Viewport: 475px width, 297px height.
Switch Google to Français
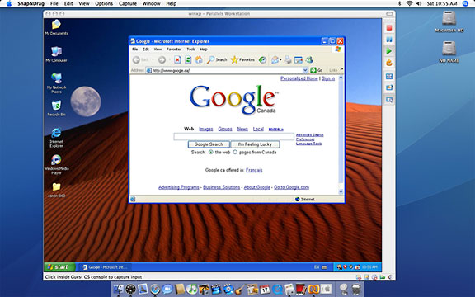[x=254, y=170]
